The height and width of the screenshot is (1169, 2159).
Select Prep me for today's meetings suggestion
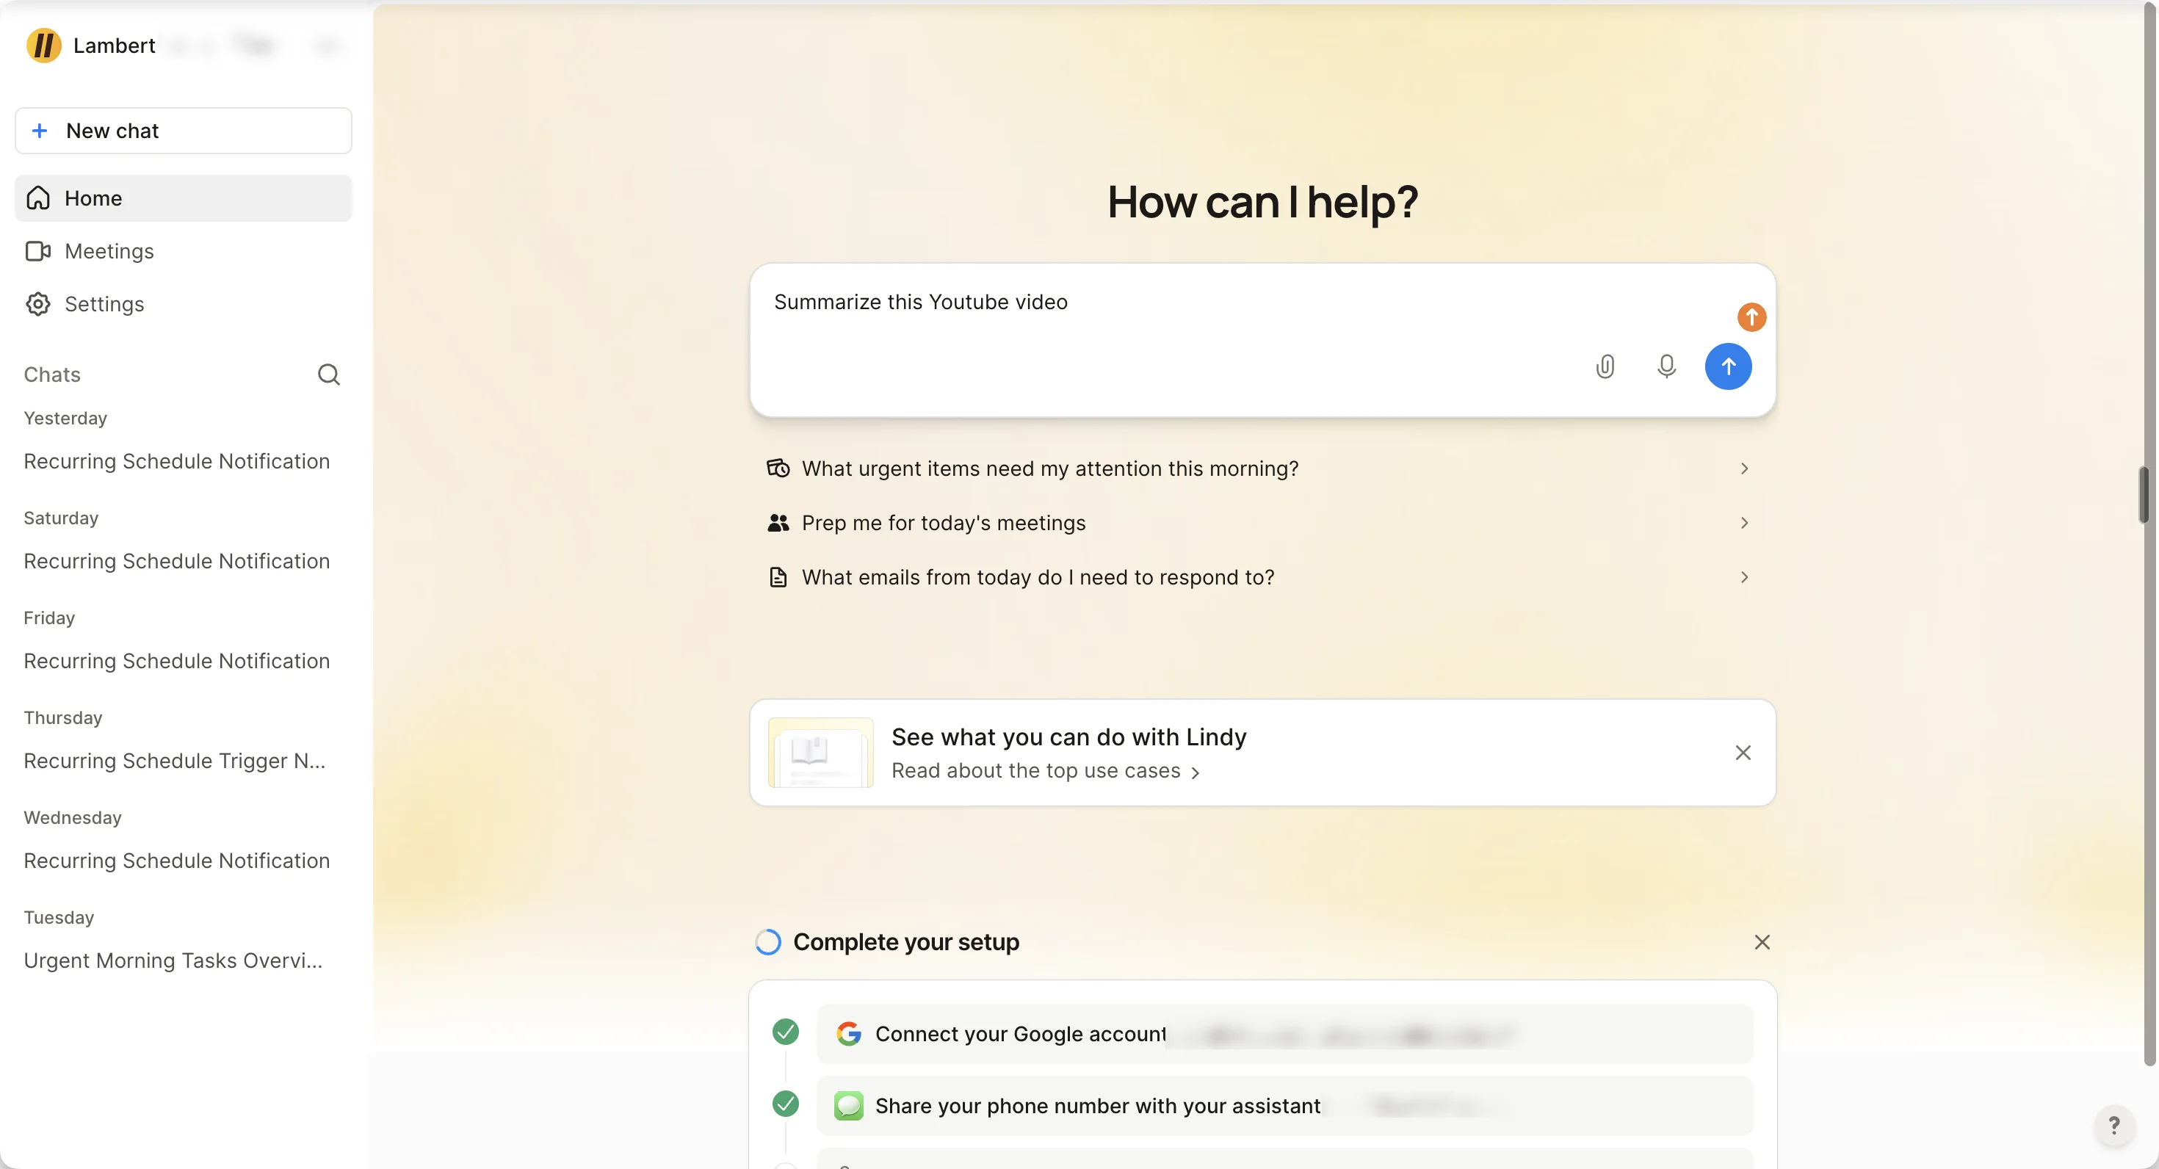click(1263, 523)
